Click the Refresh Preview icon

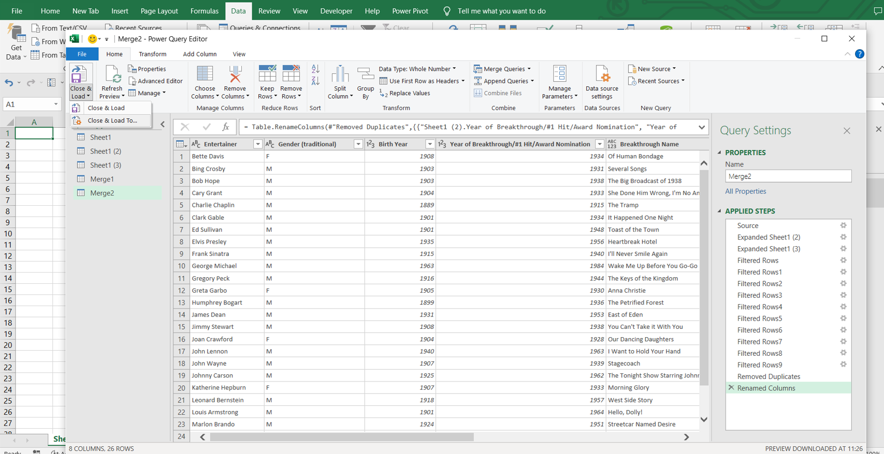point(112,75)
